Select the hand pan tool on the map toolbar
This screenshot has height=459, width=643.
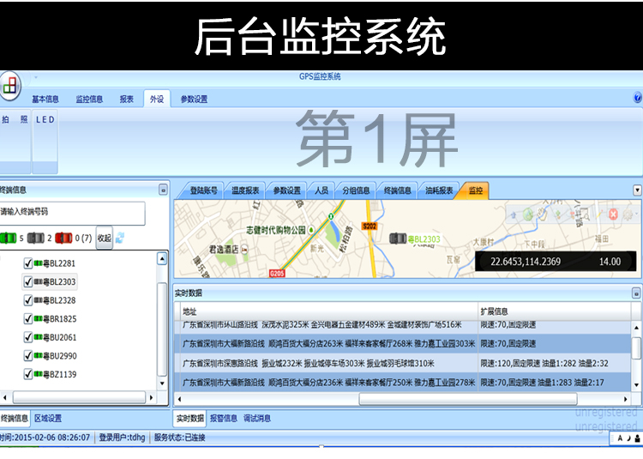[x=543, y=214]
